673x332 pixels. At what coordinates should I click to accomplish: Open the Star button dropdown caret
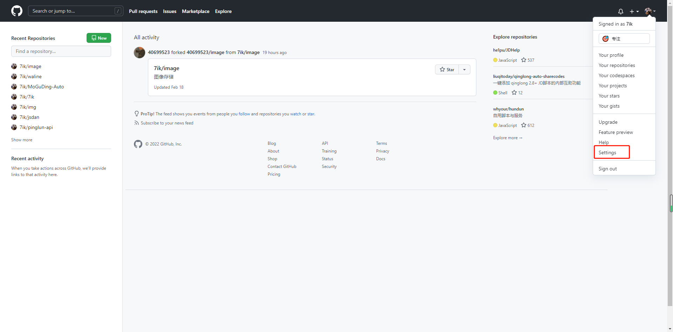(464, 69)
